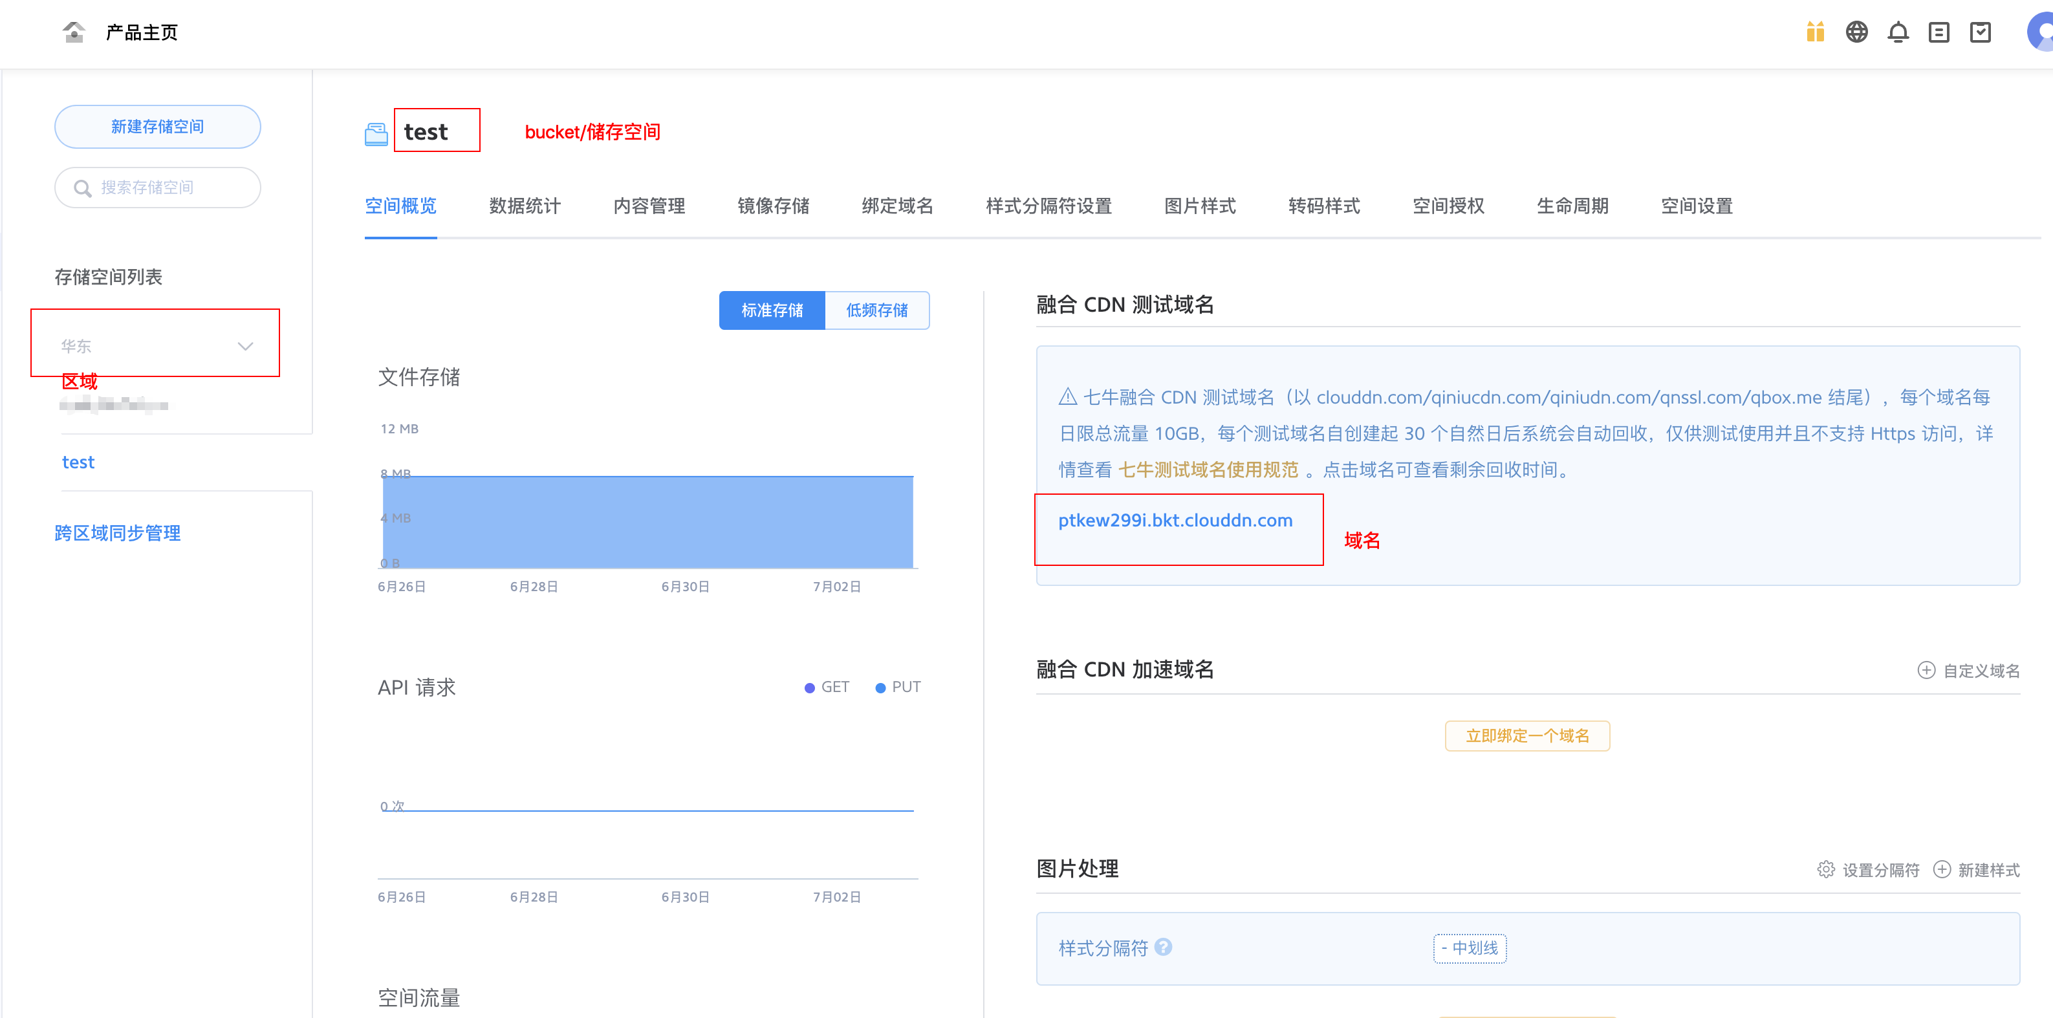Click the 存储空间列表 heading
2053x1018 pixels.
[x=109, y=277]
